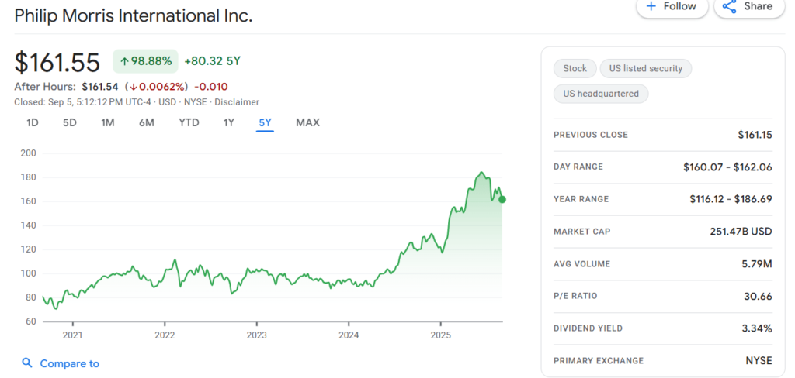Click the green endpoint dot on chart
Screen dimensions: 795x378
(502, 199)
